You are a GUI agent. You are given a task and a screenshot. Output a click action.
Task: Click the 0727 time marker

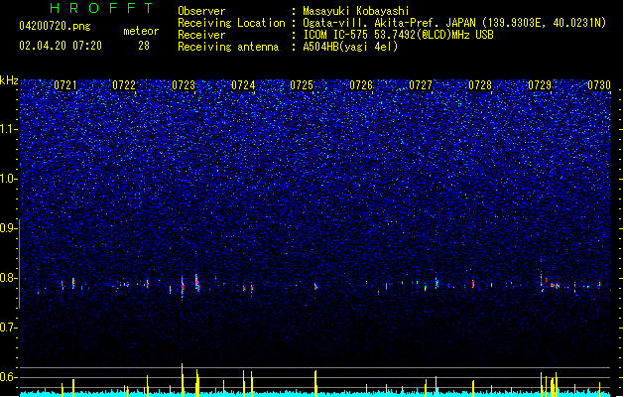click(x=421, y=85)
